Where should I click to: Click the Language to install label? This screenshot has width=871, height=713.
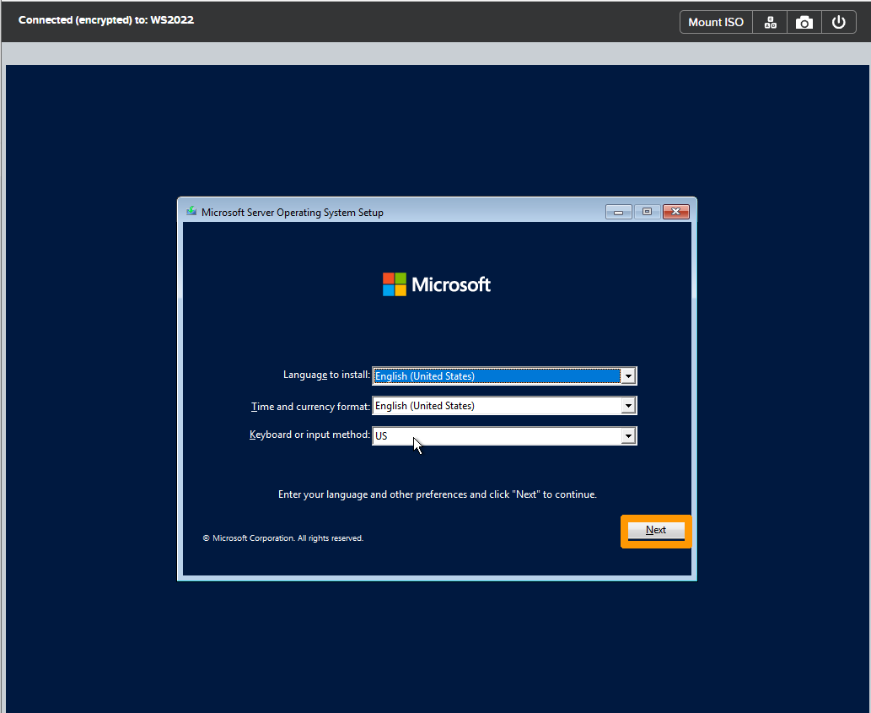tap(326, 375)
